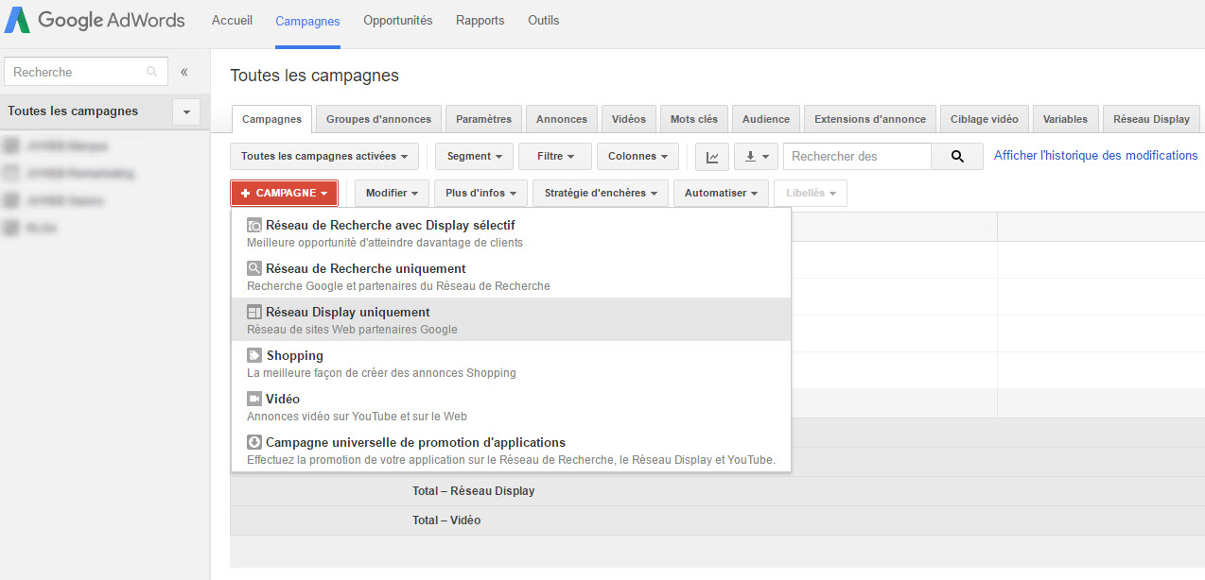Switch to the Vidéos tab
1205x580 pixels.
pyautogui.click(x=629, y=119)
